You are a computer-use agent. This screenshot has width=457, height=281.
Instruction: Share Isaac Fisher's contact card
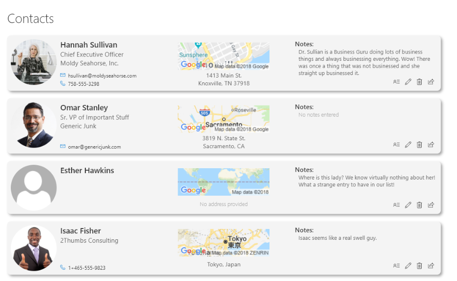click(431, 266)
